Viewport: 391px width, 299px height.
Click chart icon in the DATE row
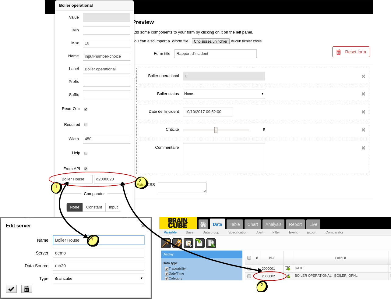tap(288, 268)
